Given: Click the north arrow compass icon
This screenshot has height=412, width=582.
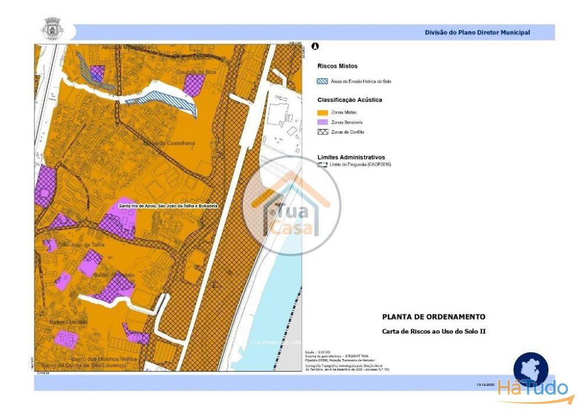Looking at the screenshot, I should click(x=315, y=46).
